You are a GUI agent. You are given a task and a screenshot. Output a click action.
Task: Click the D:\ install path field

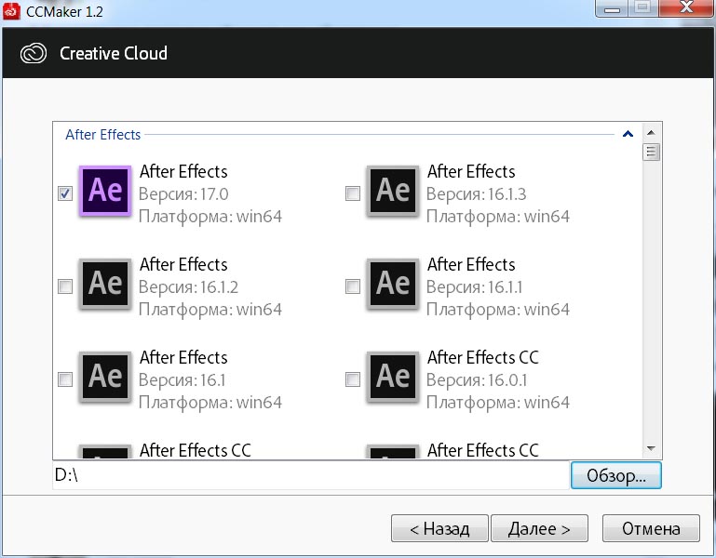[311, 475]
